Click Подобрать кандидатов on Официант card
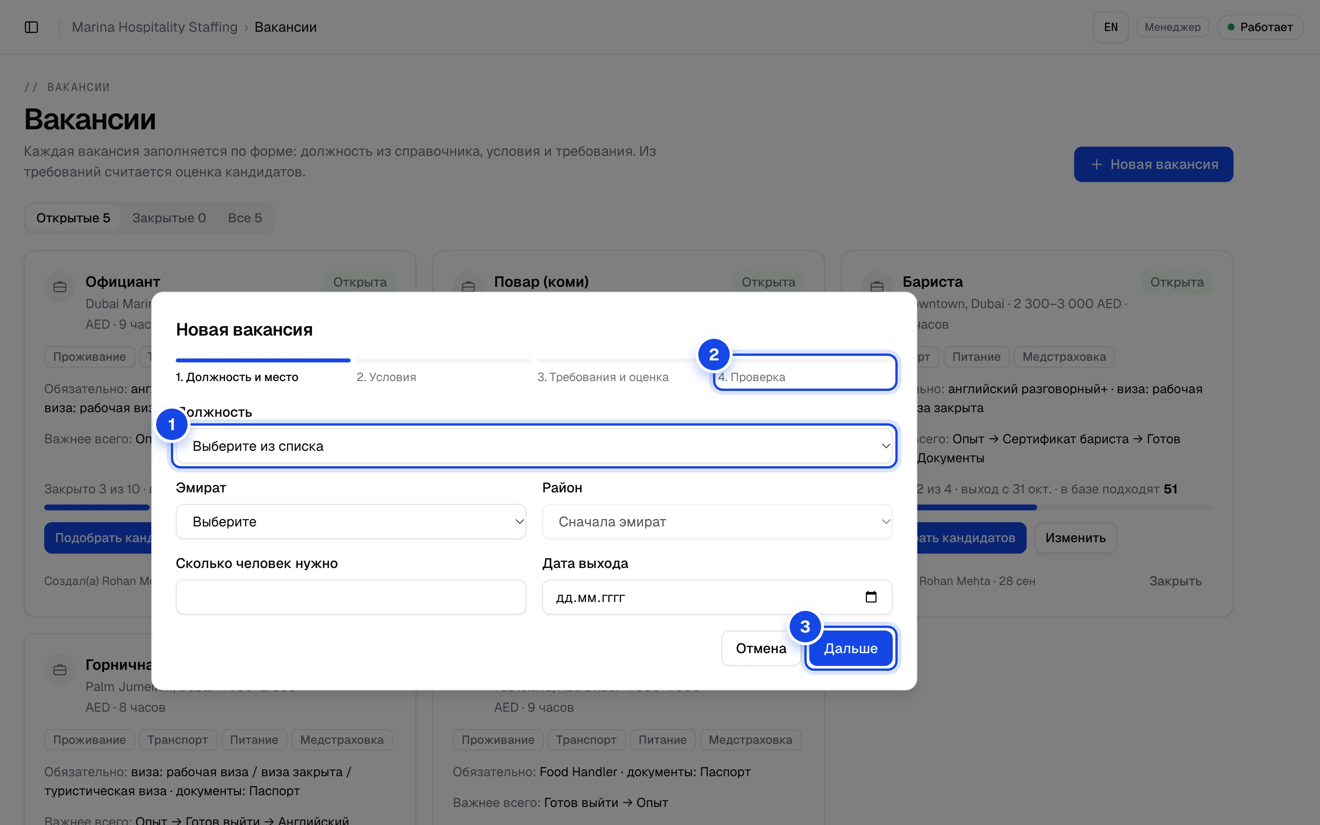Screen dimensions: 1320x825 pos(97,538)
